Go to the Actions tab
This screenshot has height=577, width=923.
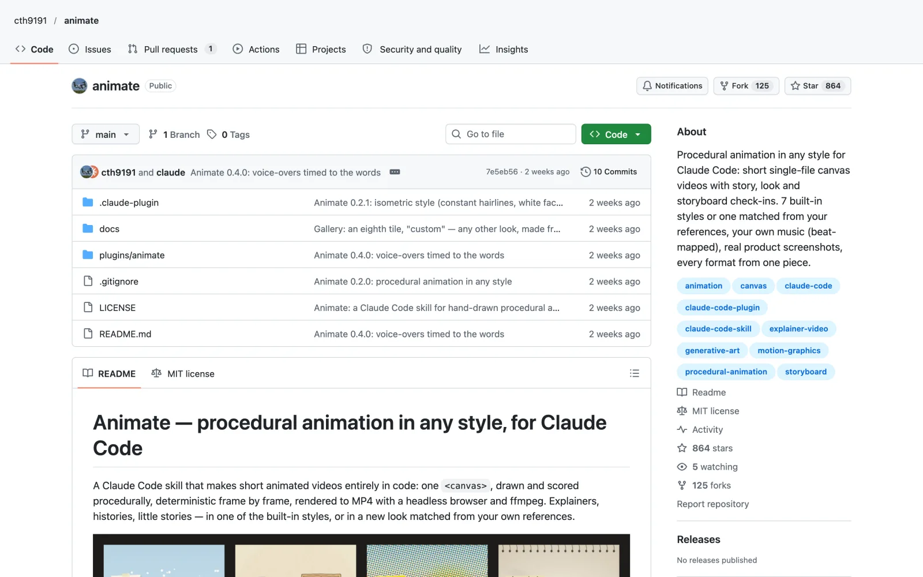pyautogui.click(x=256, y=49)
